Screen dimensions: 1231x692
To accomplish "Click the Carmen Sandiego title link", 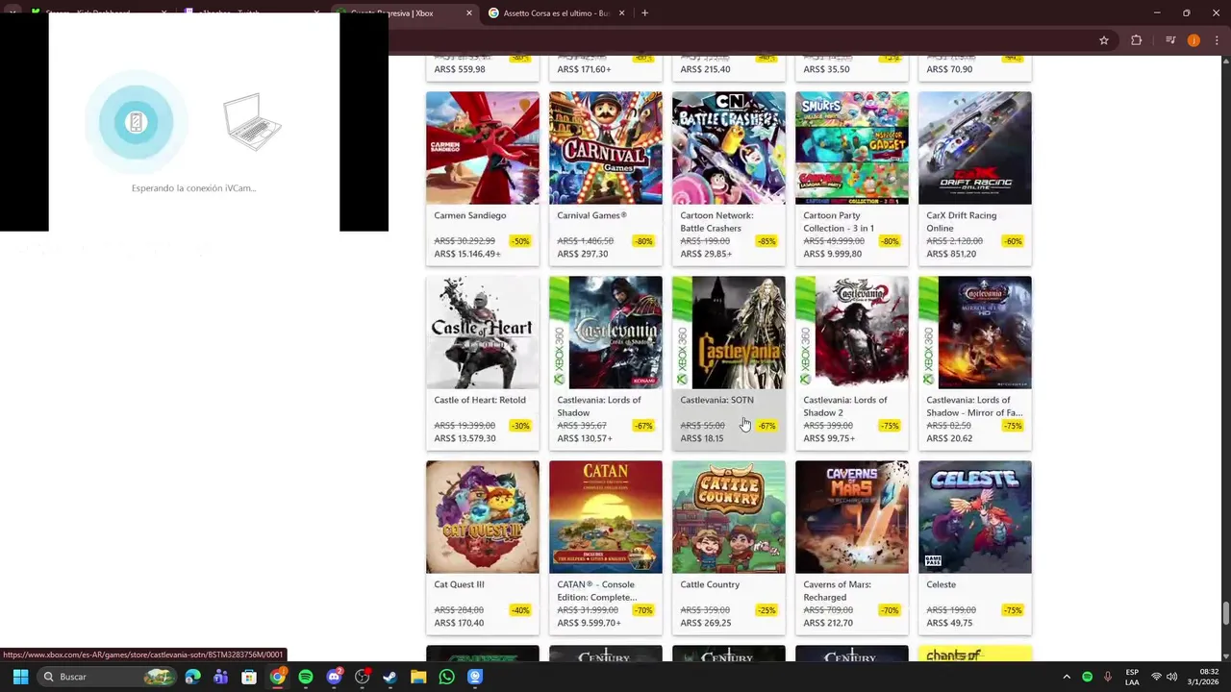I will pyautogui.click(x=470, y=215).
